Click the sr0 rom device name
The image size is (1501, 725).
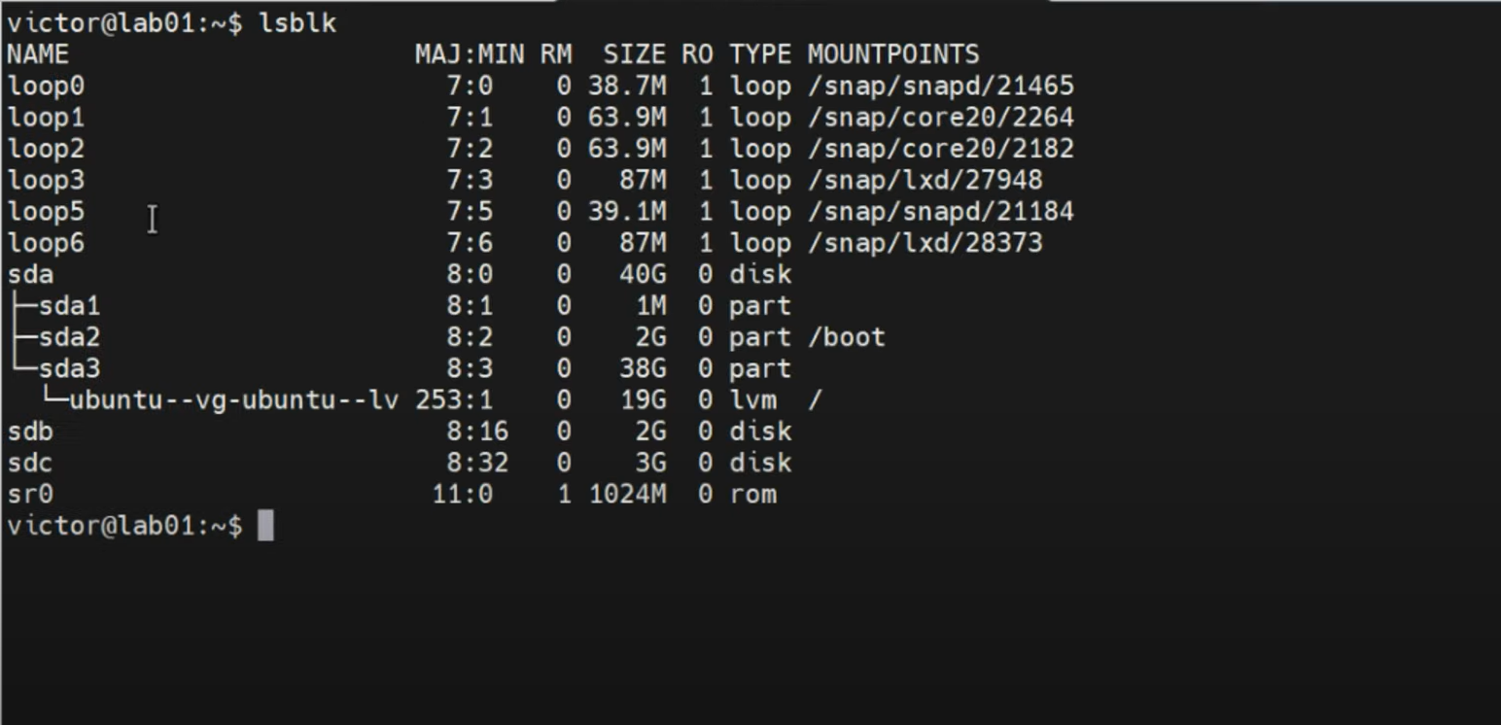30,495
